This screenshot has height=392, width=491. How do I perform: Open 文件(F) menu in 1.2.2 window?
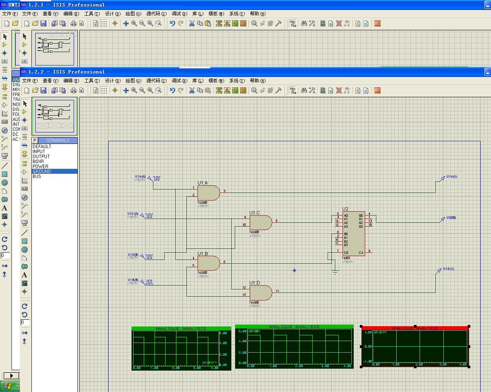coord(30,81)
